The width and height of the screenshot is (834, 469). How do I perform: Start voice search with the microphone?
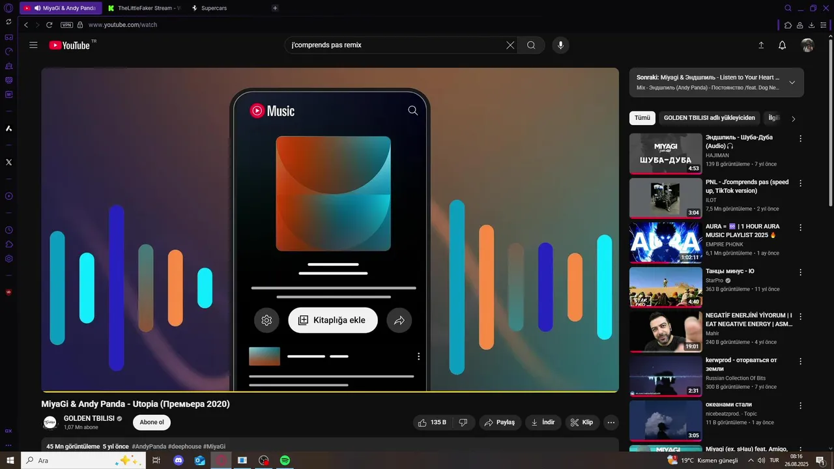tap(560, 45)
